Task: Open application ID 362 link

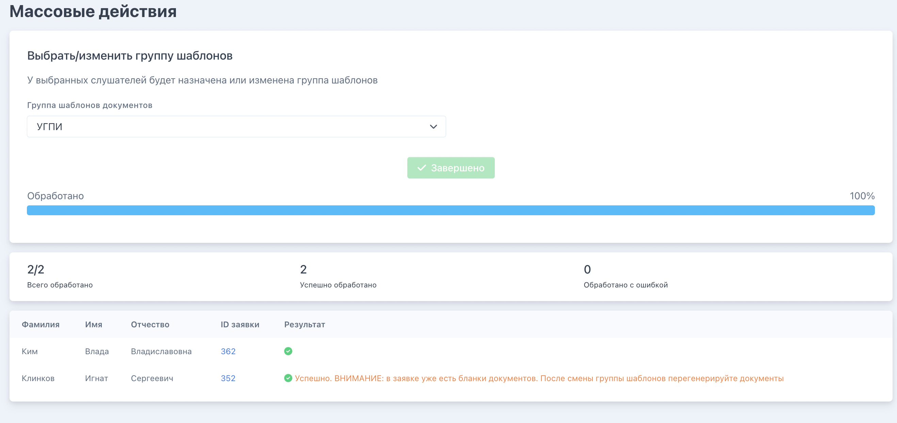Action: [x=228, y=351]
